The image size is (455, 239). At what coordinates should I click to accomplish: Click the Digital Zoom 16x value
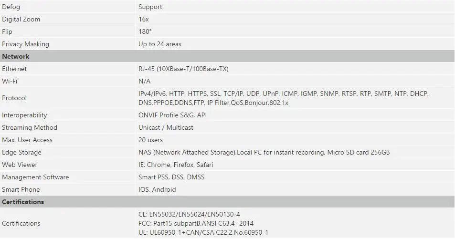point(144,20)
